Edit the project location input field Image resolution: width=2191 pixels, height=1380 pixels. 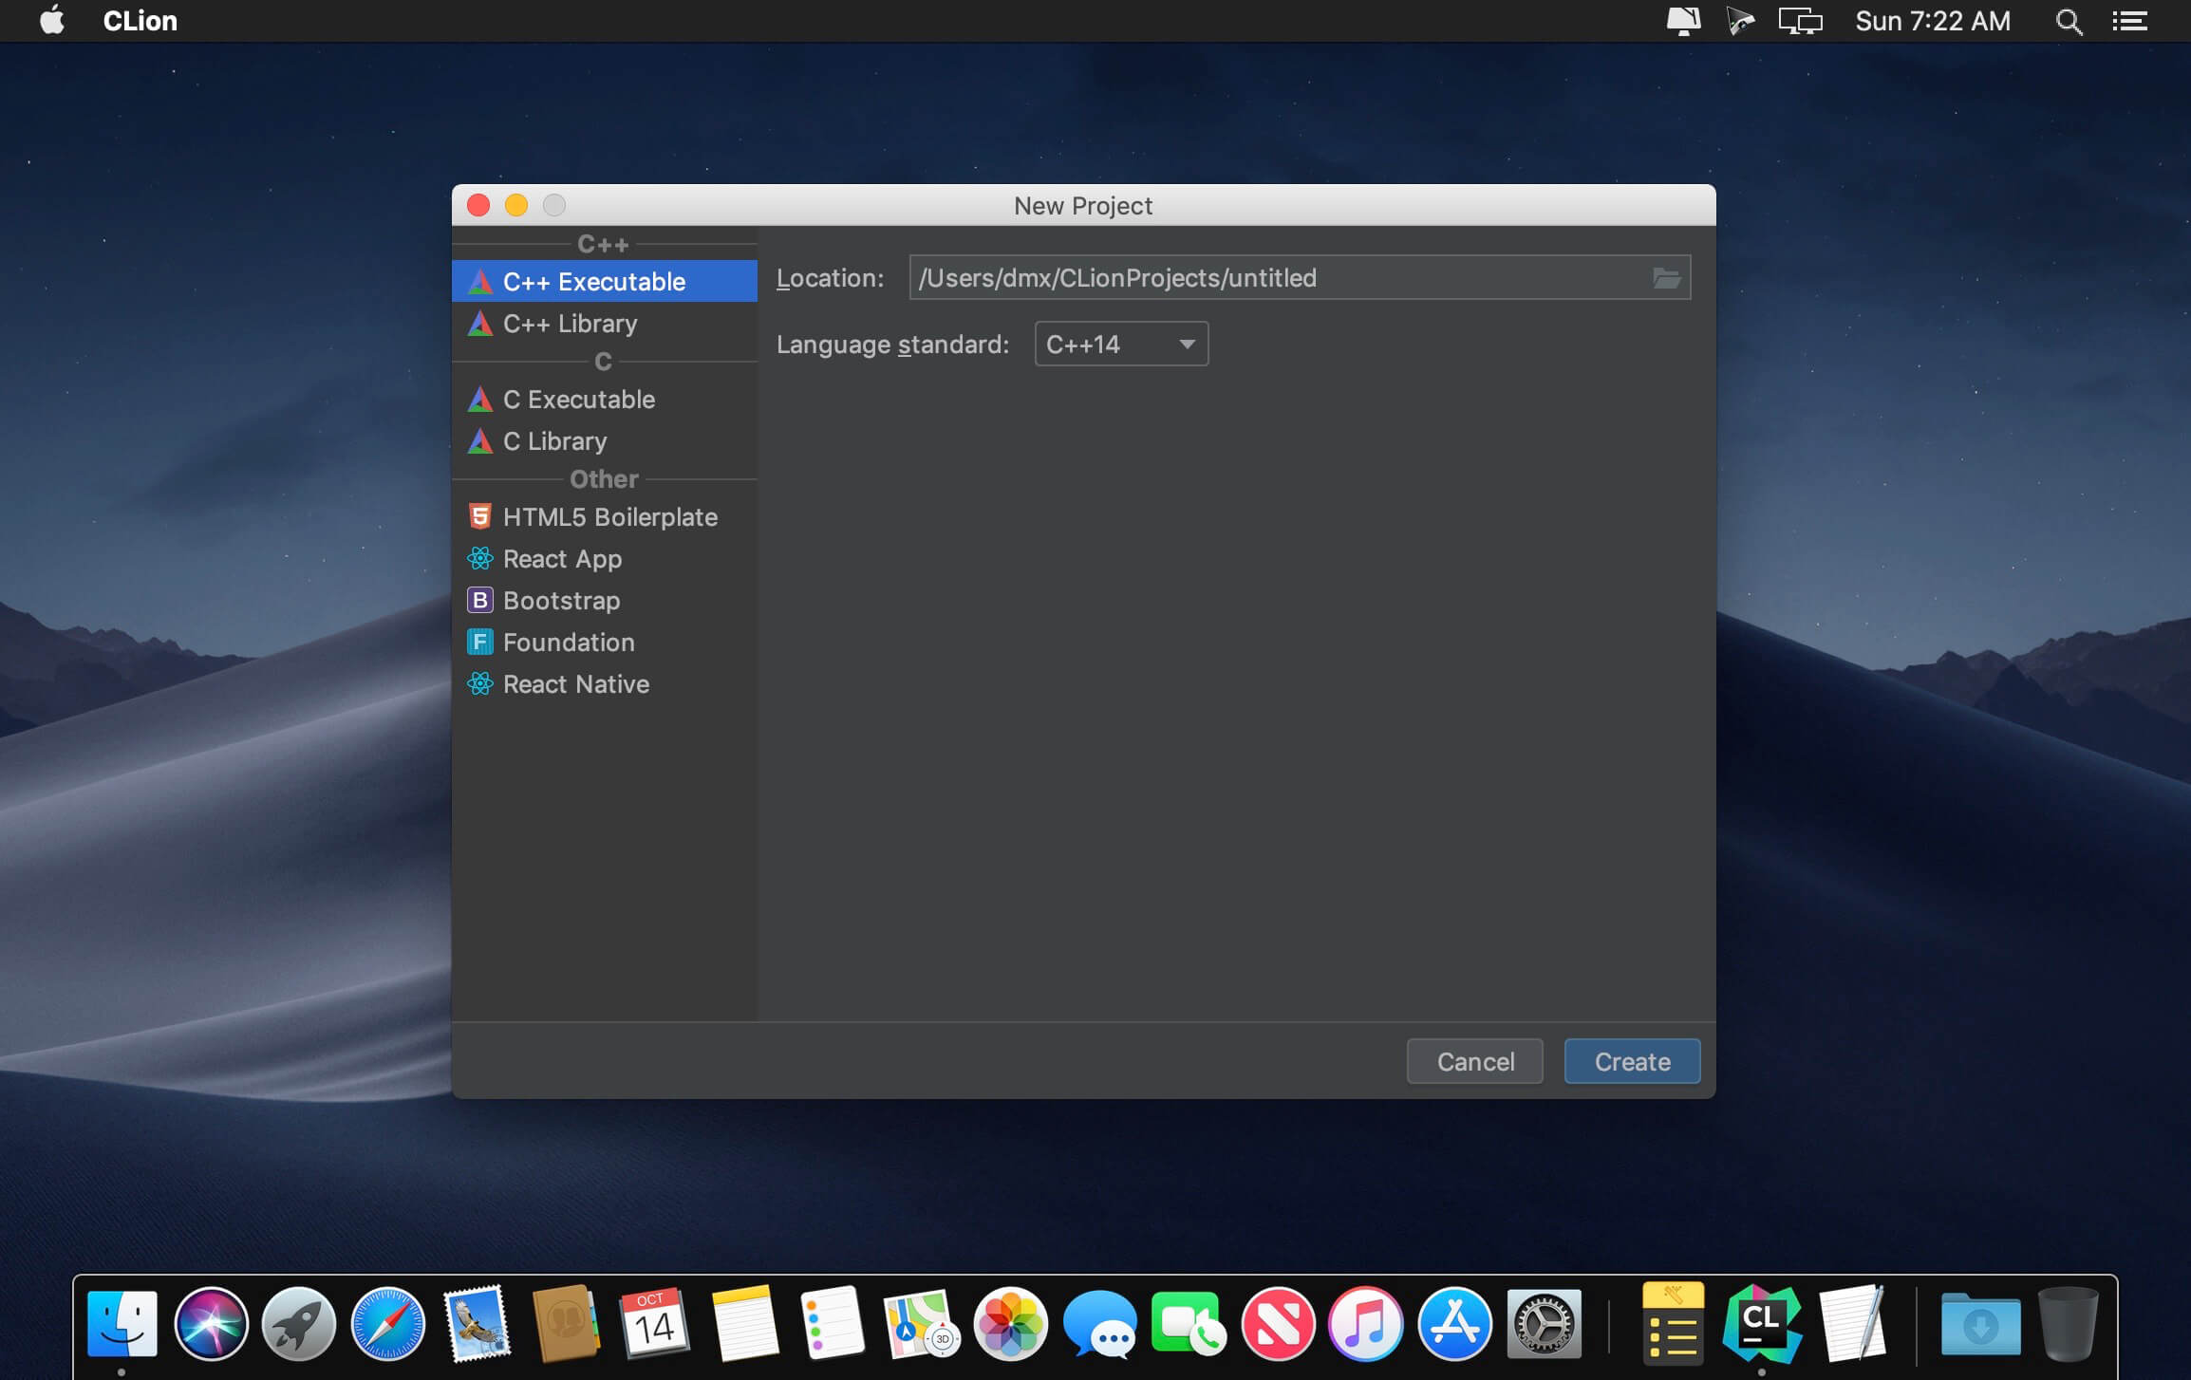pyautogui.click(x=1277, y=276)
